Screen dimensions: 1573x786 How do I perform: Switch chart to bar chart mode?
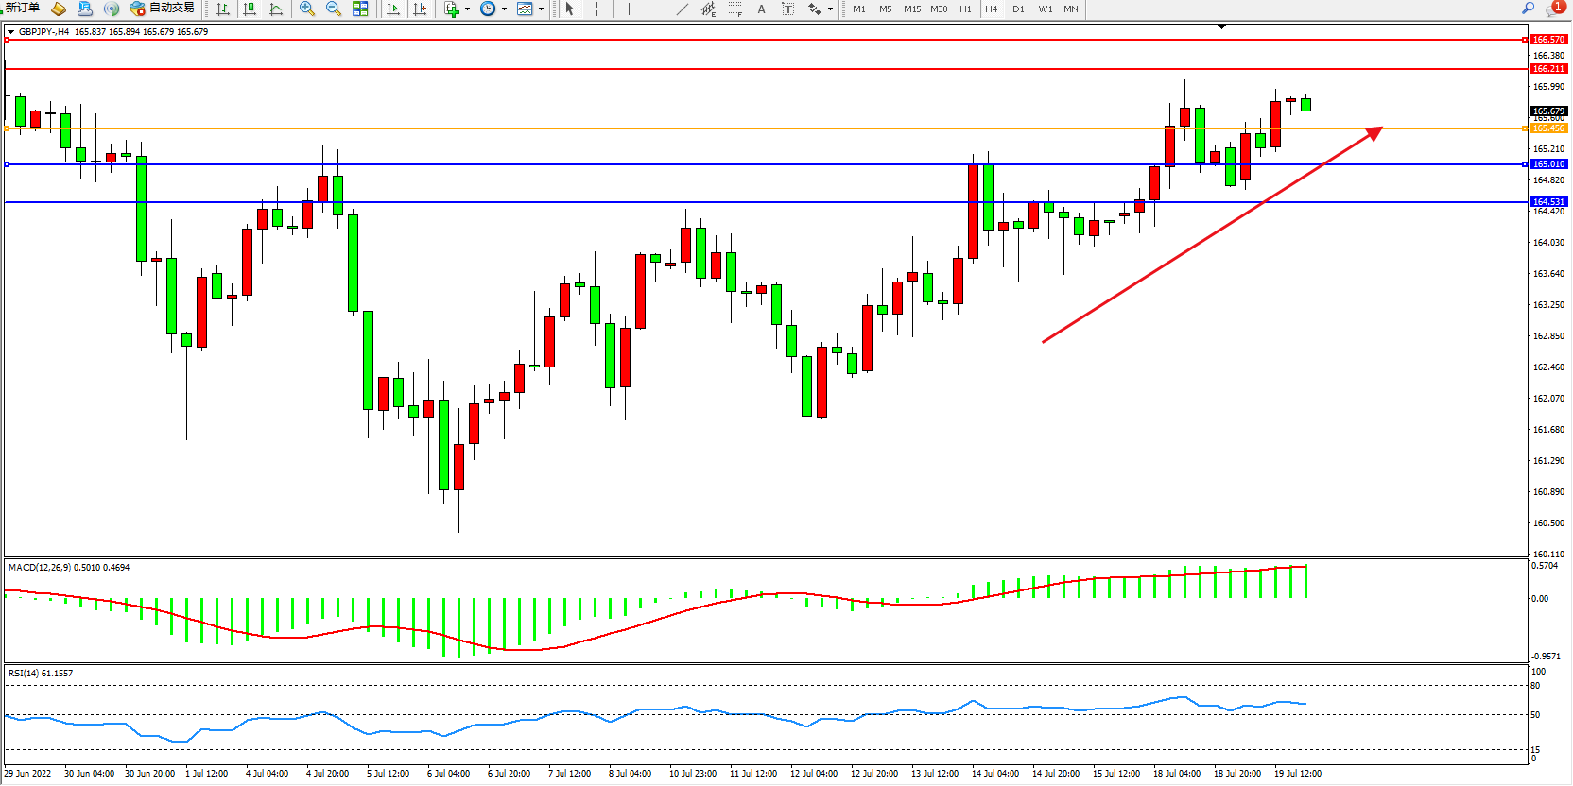coord(223,9)
